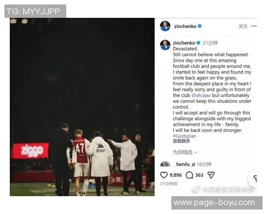Open the @afcajax mention link
The width and height of the screenshot is (267, 214).
tap(201, 95)
